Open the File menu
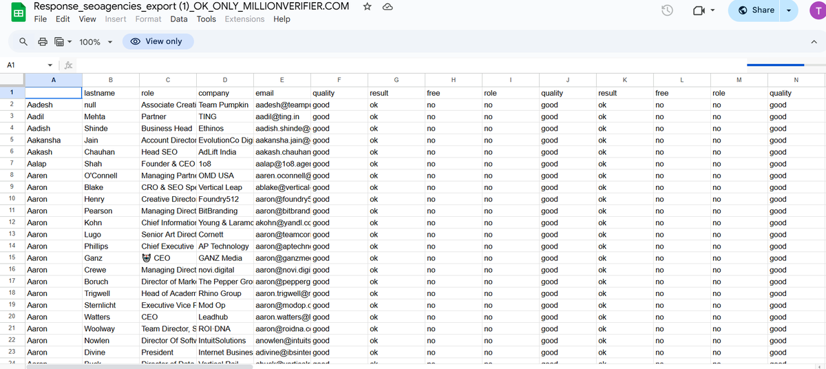 (41, 19)
